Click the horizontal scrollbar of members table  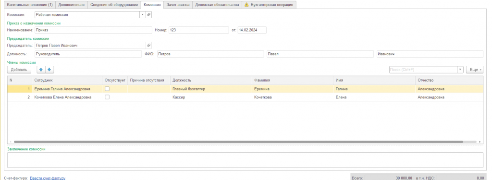click(x=238, y=142)
